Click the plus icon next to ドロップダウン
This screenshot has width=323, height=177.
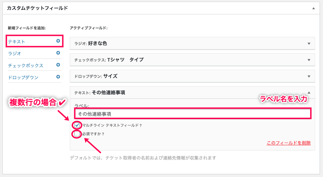pos(58,77)
